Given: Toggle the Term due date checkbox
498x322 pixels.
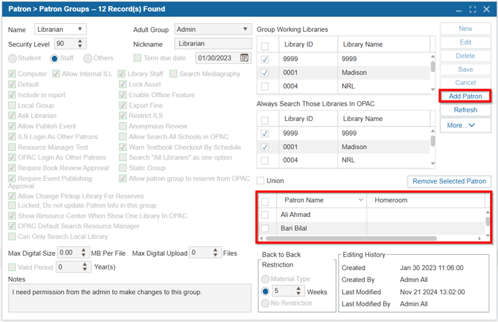Looking at the screenshot, I should 137,58.
